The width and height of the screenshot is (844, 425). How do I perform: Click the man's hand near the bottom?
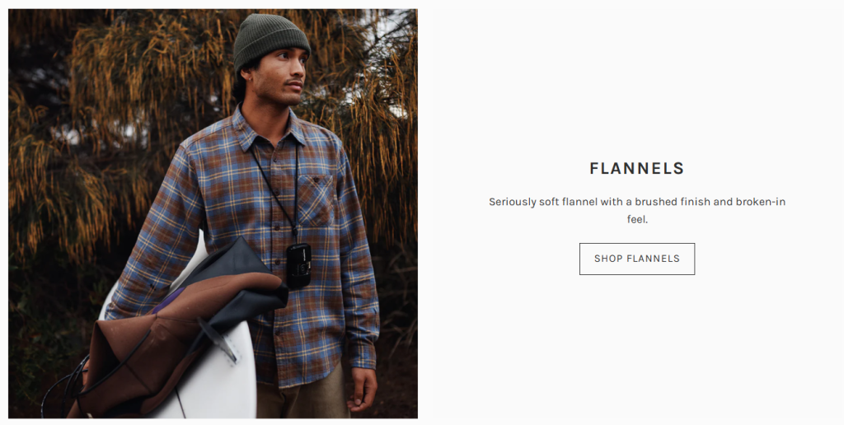(x=362, y=389)
